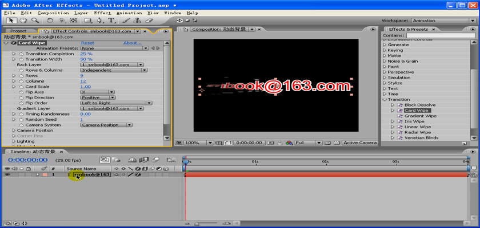The height and width of the screenshot is (228, 480).
Task: Select the Rotation tool
Action: (50, 21)
